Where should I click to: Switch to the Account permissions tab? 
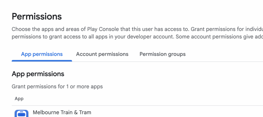(102, 54)
